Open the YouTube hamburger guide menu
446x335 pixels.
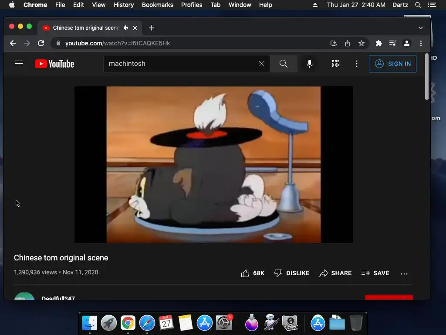click(19, 64)
